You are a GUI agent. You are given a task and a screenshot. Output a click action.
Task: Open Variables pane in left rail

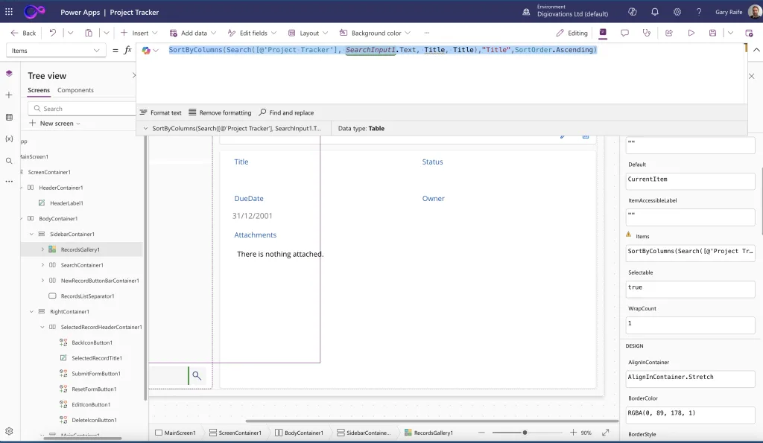(9, 138)
